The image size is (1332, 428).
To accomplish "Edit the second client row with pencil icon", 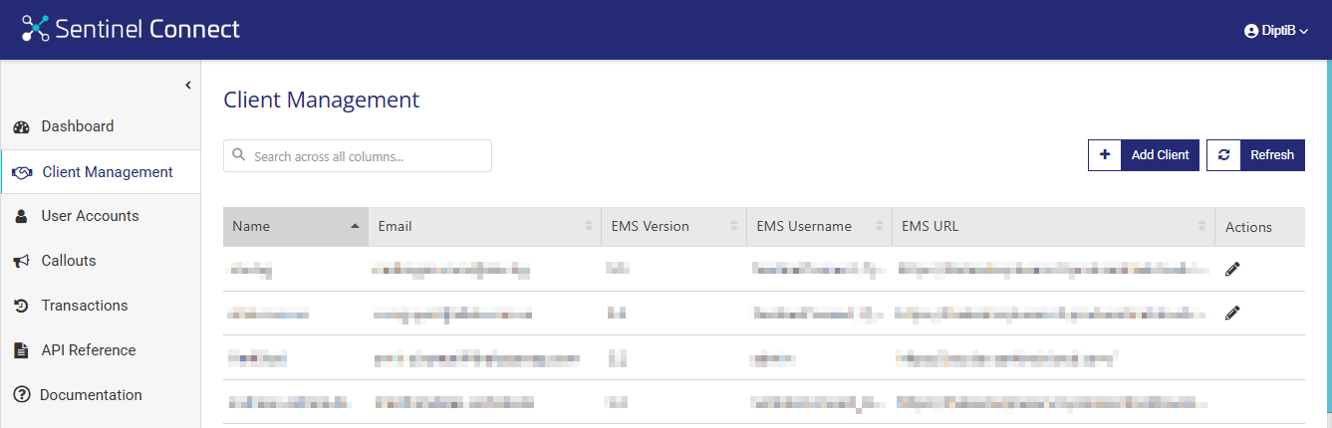I will (x=1232, y=313).
